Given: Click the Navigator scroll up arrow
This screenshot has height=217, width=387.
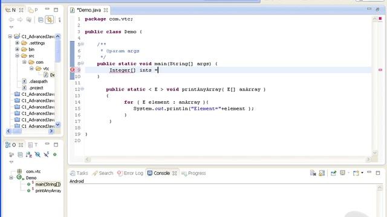Looking at the screenshot, I should click(58, 36).
